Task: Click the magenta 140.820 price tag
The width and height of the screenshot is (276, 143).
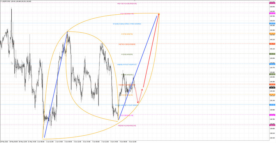Action: 272,13
